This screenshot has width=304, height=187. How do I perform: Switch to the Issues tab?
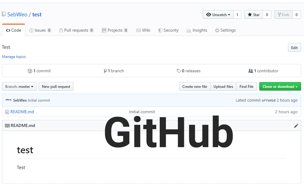[40, 30]
